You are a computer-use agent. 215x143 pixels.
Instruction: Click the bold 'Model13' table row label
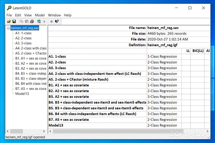click(56, 125)
